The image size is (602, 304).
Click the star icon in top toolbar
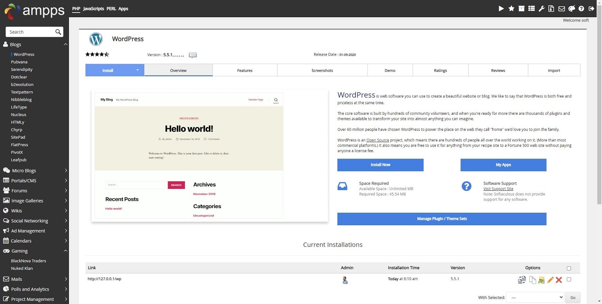coord(511,9)
